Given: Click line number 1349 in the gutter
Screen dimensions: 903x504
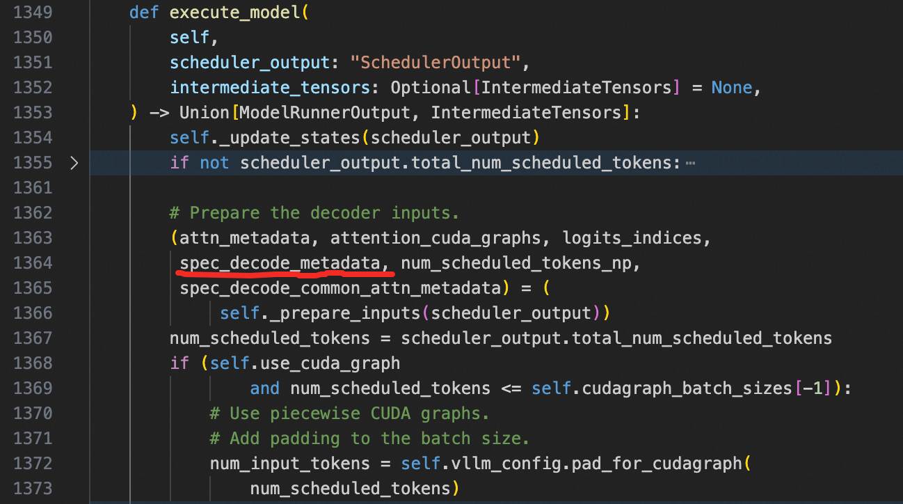Looking at the screenshot, I should (33, 13).
